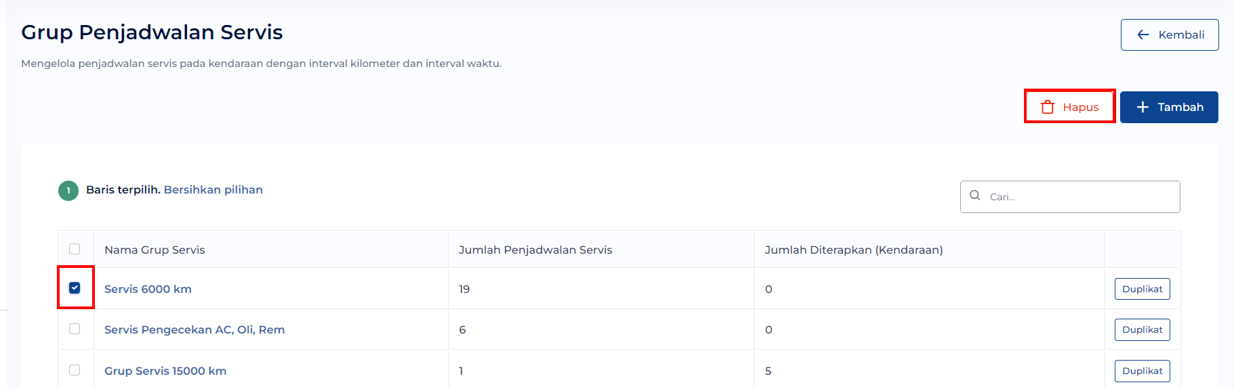This screenshot has width=1234, height=389.
Task: Click the green selected-rows count badge
Action: tap(68, 191)
